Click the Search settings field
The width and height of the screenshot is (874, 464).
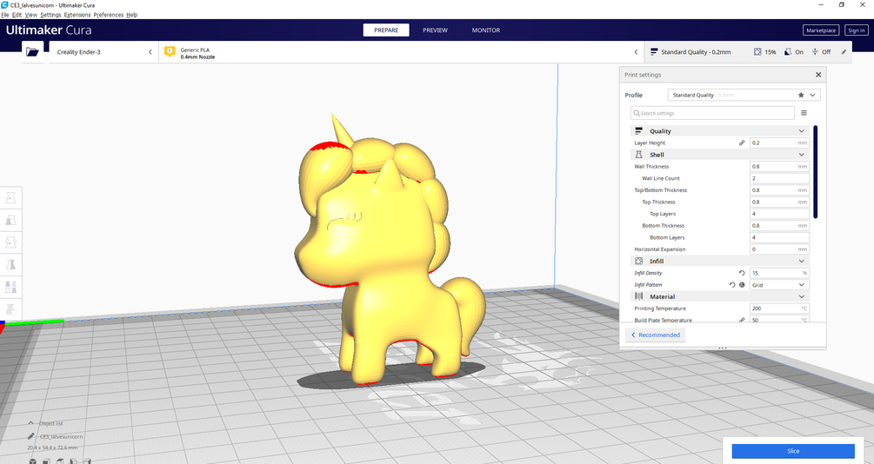[x=712, y=113]
